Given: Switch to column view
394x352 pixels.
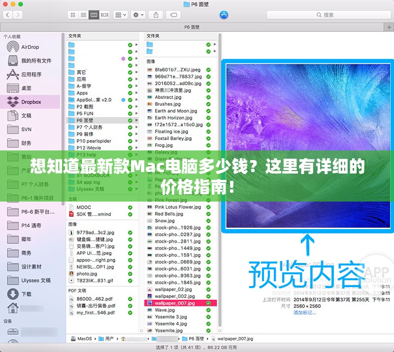Looking at the screenshot, I should pos(94,15).
